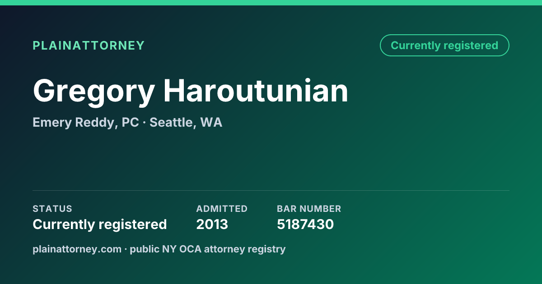542x284 pixels.
Task: Click the Emery Reddy, PC firm name
Action: (x=86, y=123)
